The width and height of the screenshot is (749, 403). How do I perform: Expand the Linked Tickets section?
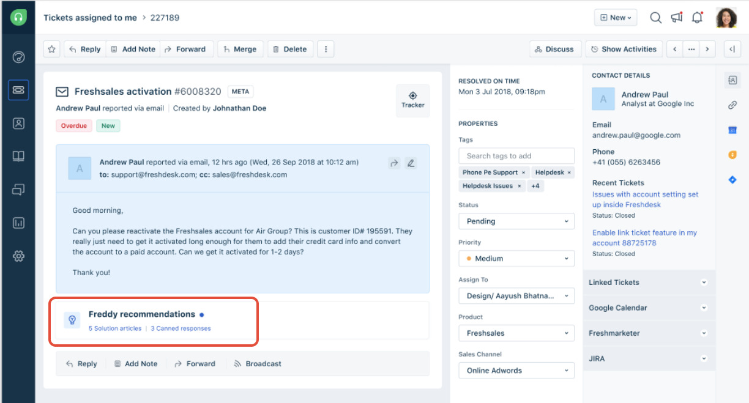click(x=649, y=283)
